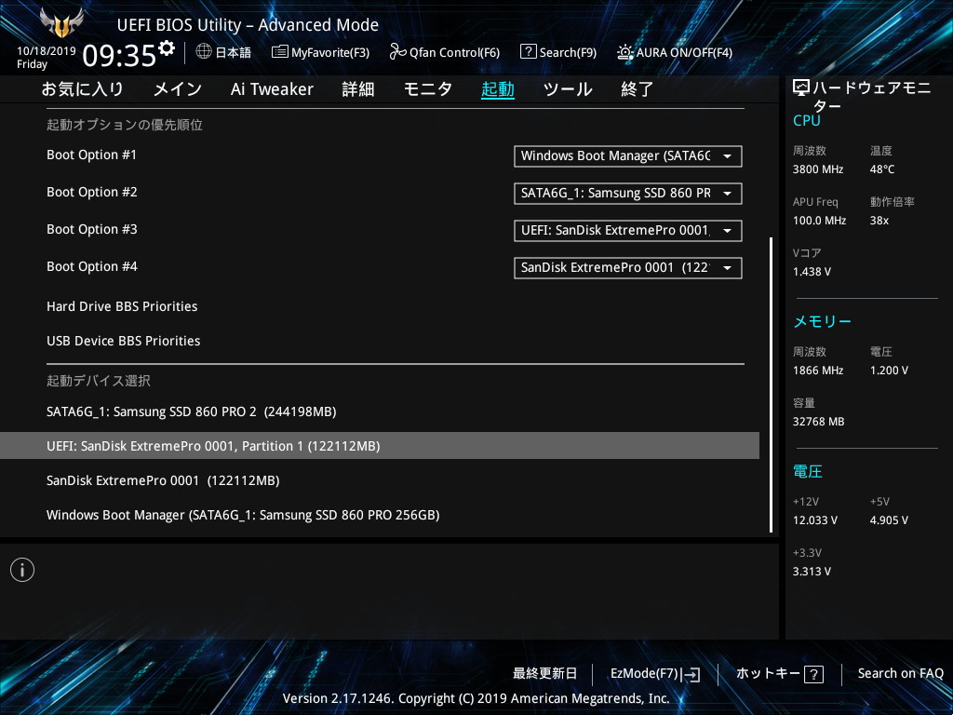Switch to the お気に入り tab
The height and width of the screenshot is (715, 953).
tap(83, 89)
